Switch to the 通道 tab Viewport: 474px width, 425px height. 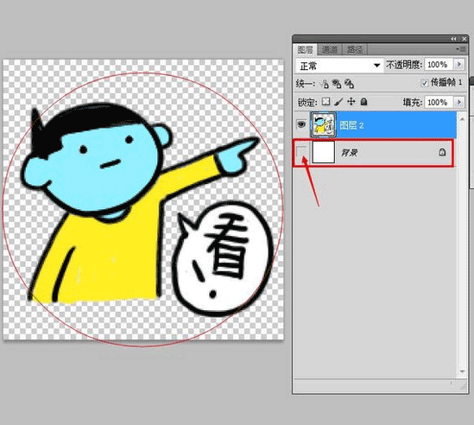point(329,49)
